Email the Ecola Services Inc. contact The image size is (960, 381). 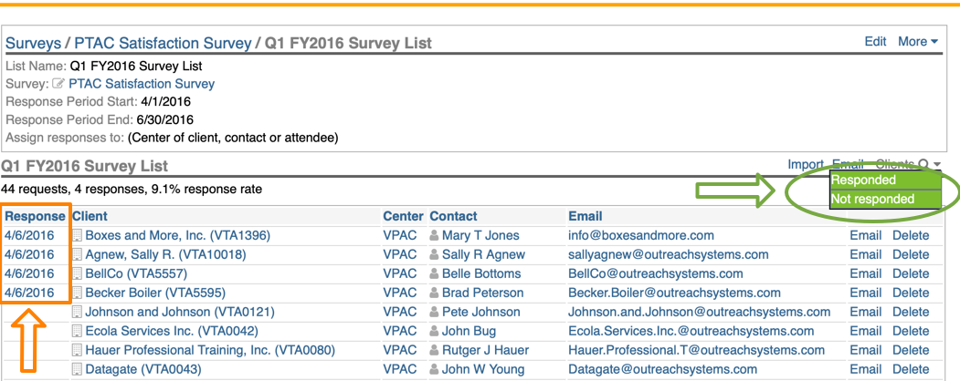coord(865,332)
